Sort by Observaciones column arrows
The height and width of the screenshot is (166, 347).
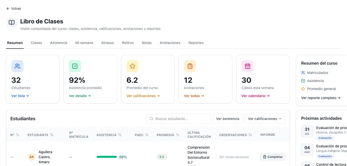pyautogui.click(x=250, y=135)
